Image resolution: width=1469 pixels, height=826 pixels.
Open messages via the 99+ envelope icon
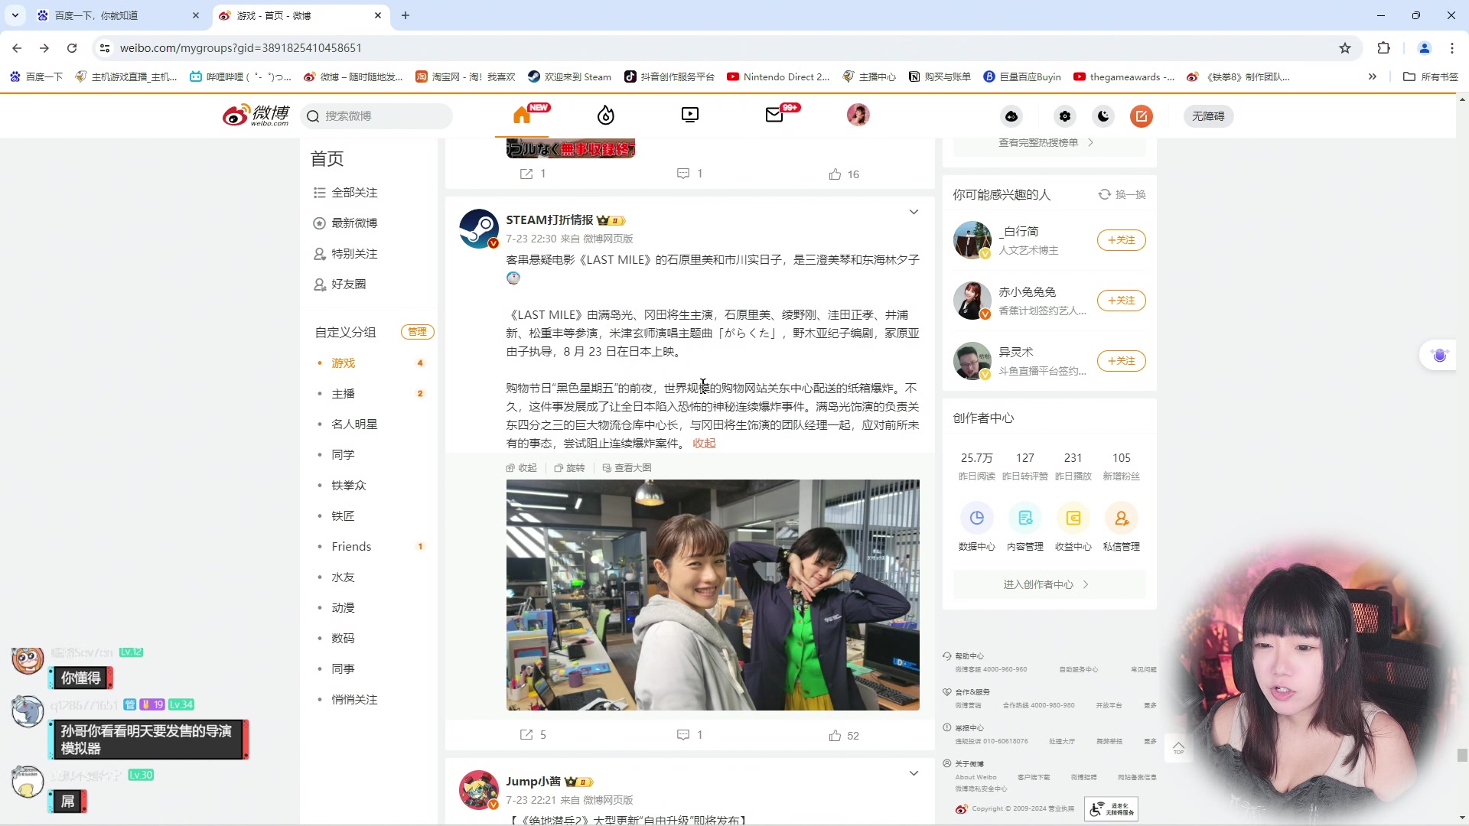point(774,115)
